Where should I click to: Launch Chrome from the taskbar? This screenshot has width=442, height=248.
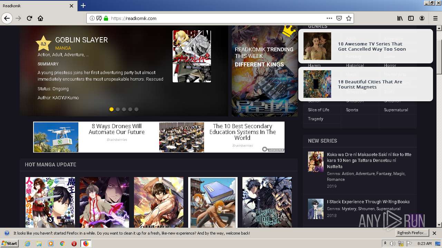pyautogui.click(x=63, y=244)
